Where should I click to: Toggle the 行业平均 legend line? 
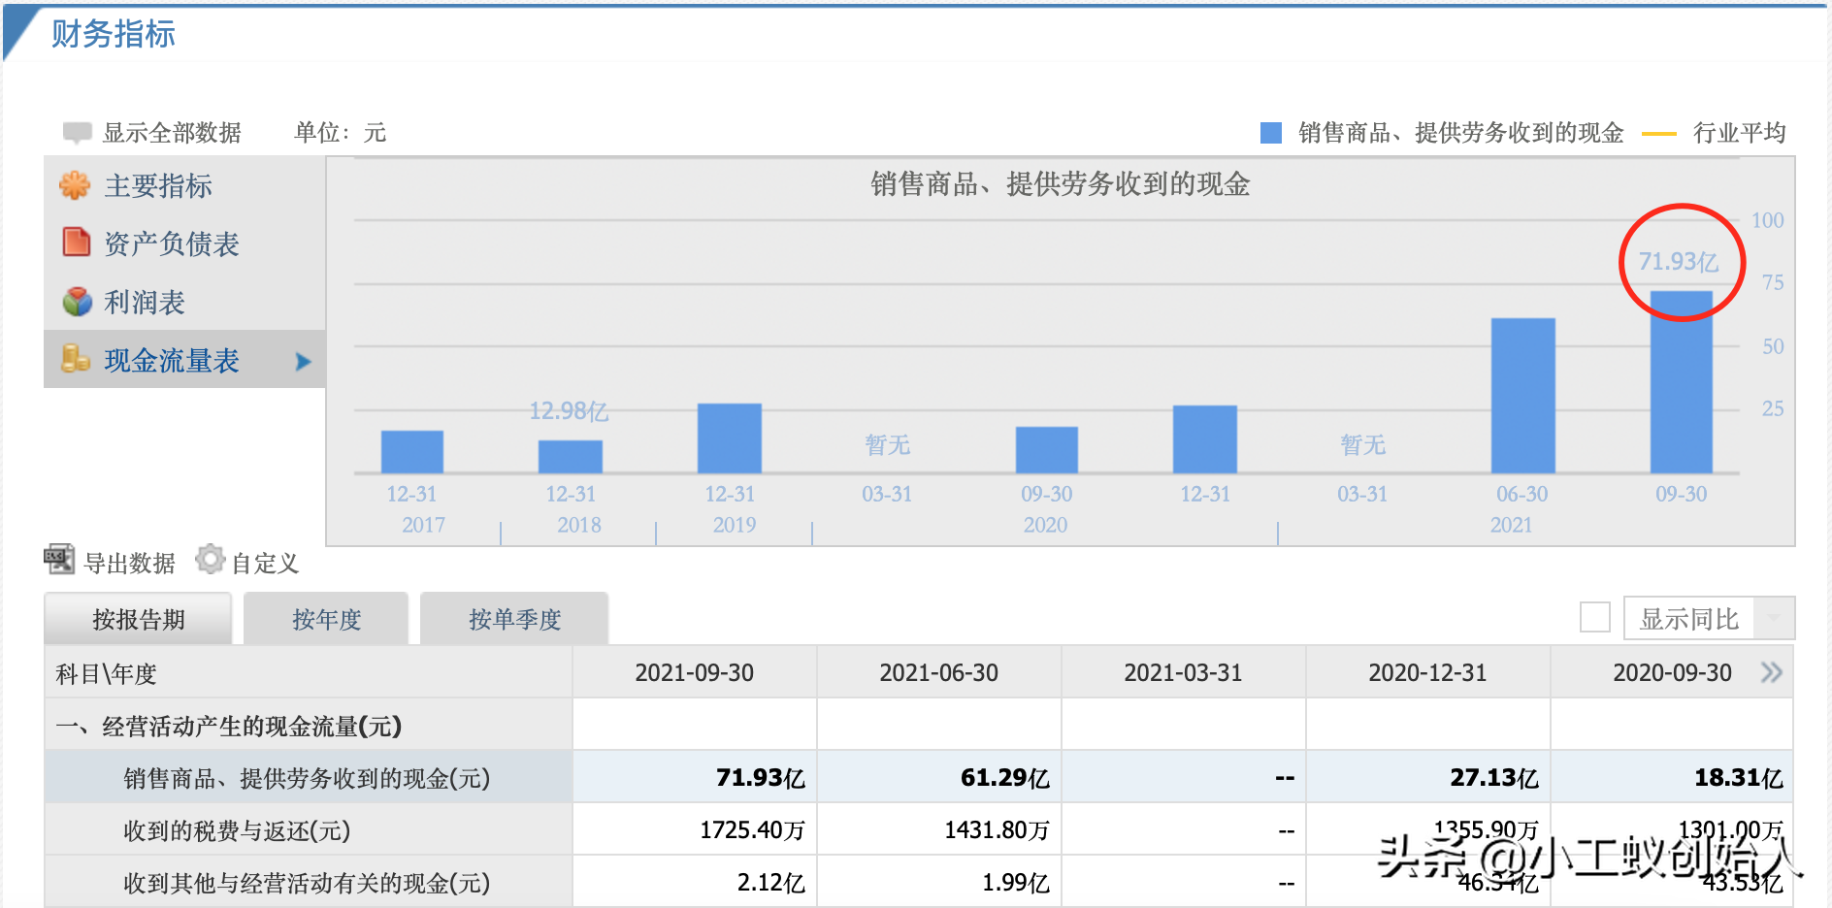1715,133
